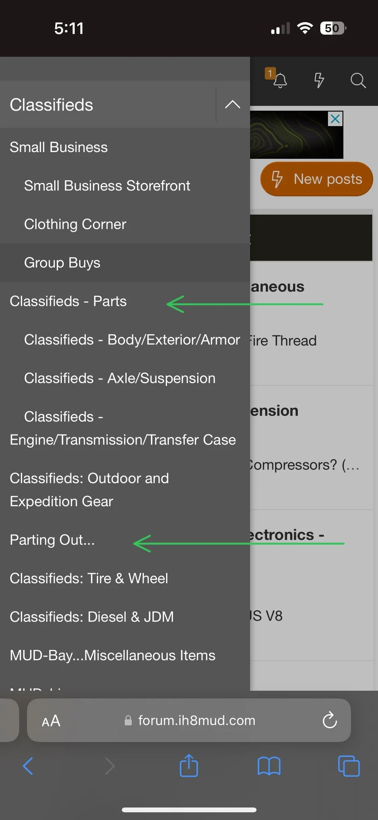Go to Classifieds - Parts section
The height and width of the screenshot is (820, 378).
(x=68, y=301)
